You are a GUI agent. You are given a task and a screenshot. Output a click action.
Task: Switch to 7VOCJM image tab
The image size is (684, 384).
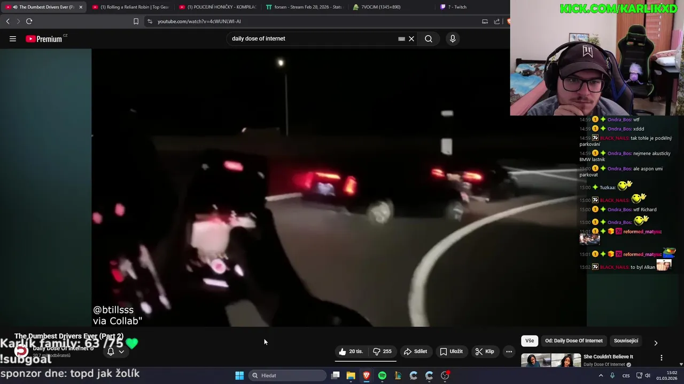point(391,7)
